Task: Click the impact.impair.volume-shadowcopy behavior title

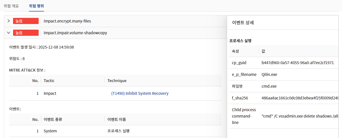Action: (75, 33)
